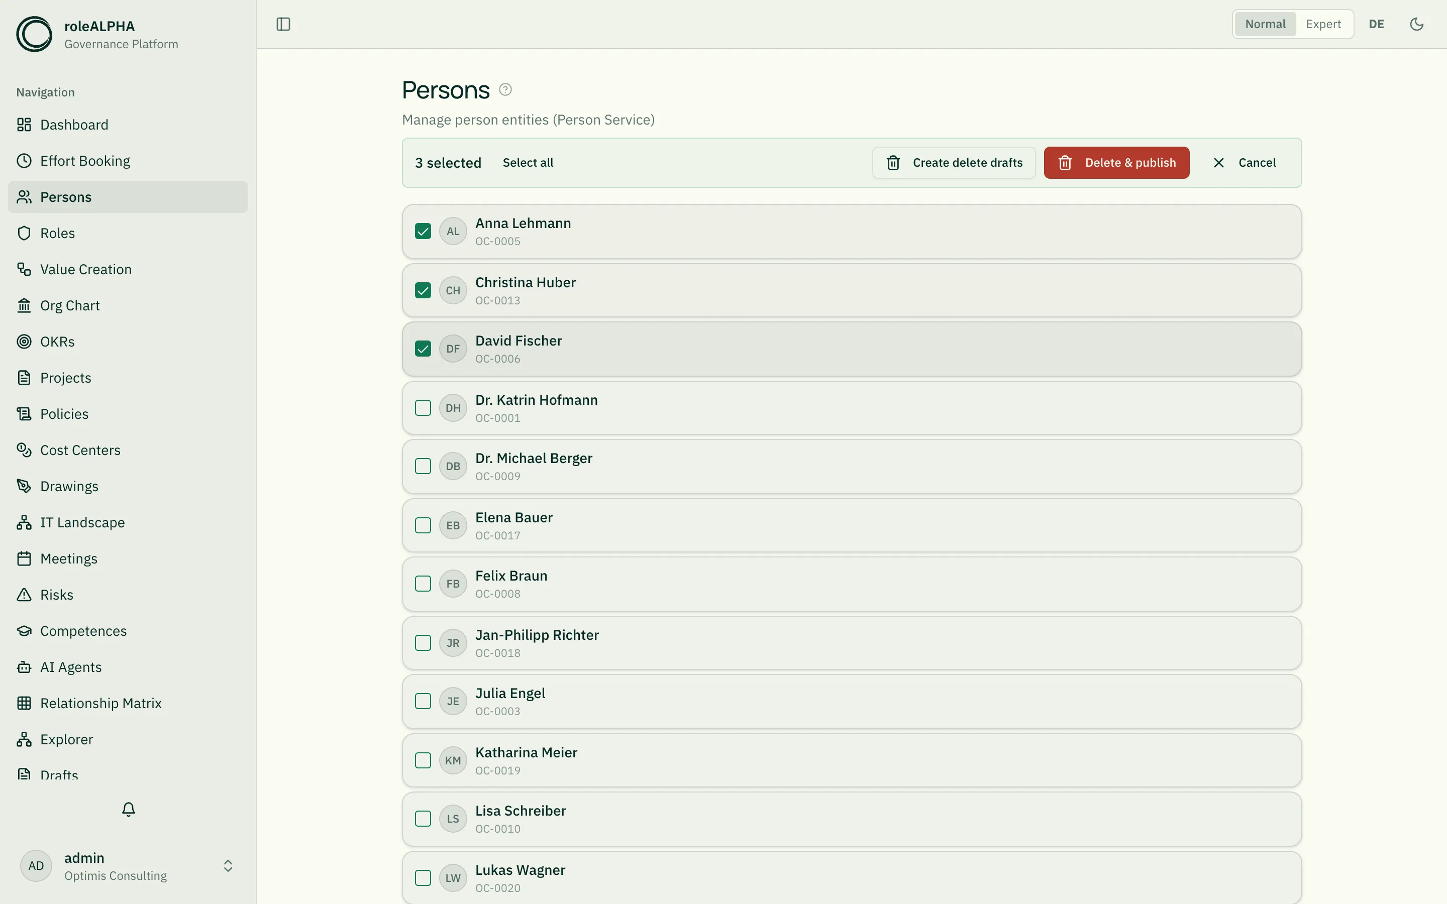Tick Julia Engel checkbox
Image resolution: width=1447 pixels, height=904 pixels.
click(x=423, y=701)
